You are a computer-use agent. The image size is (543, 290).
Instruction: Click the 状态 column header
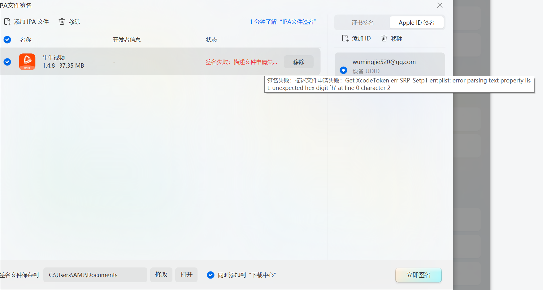211,40
